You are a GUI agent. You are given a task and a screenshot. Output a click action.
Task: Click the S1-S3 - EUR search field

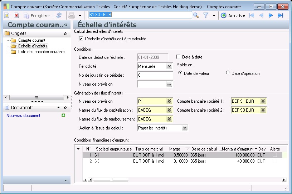click(x=140, y=15)
